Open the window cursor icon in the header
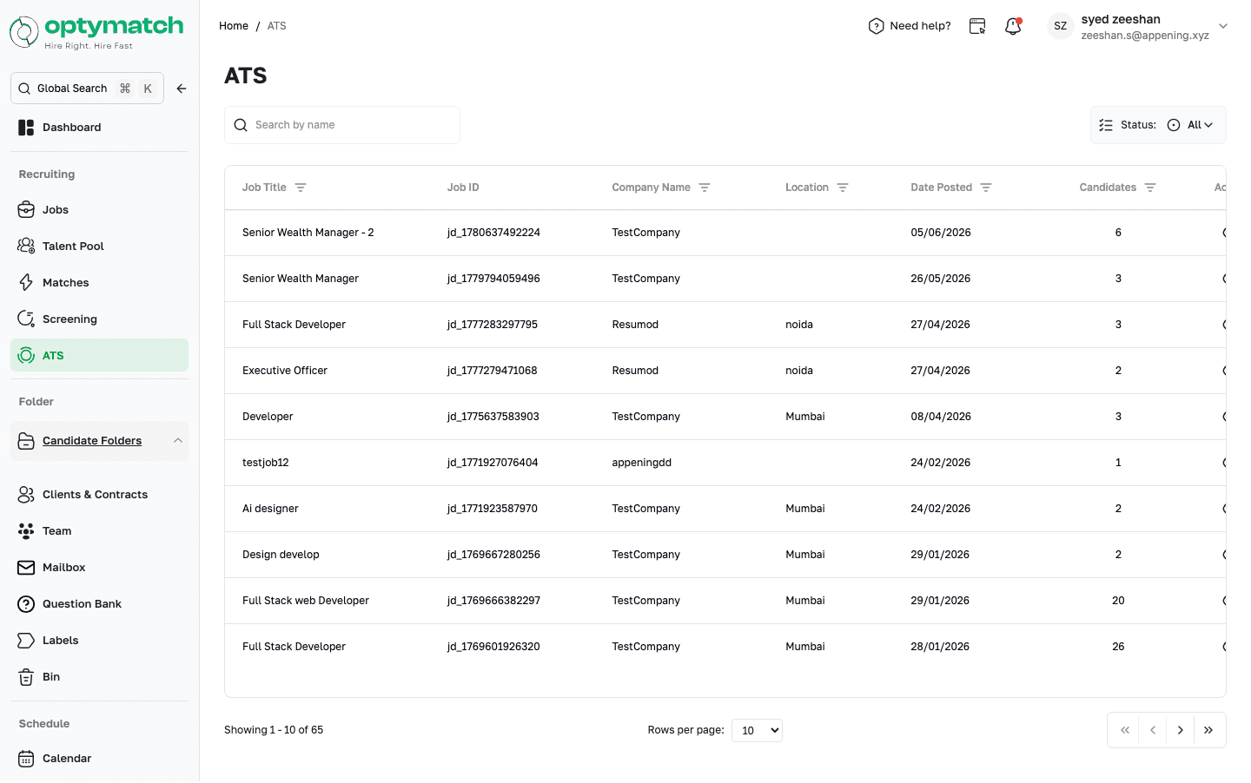 (977, 26)
